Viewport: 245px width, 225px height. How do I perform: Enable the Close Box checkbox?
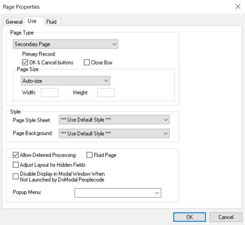(x=86, y=62)
